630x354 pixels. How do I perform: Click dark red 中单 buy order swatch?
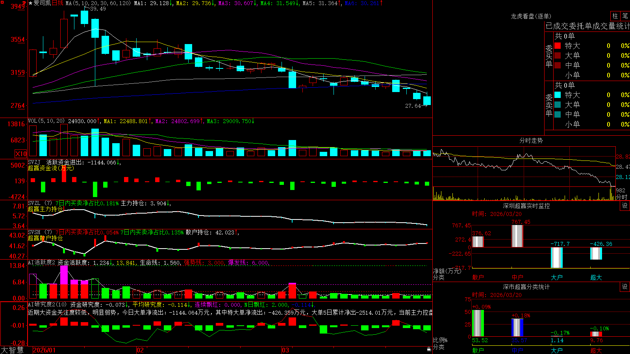[x=558, y=65]
